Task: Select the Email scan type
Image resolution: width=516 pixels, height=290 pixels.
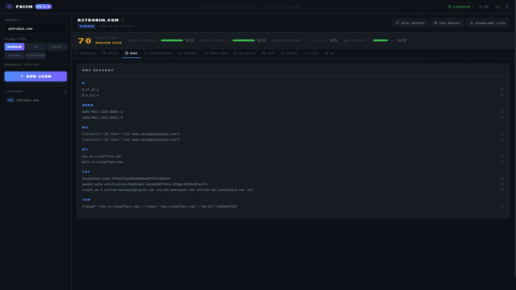Action: pos(57,47)
